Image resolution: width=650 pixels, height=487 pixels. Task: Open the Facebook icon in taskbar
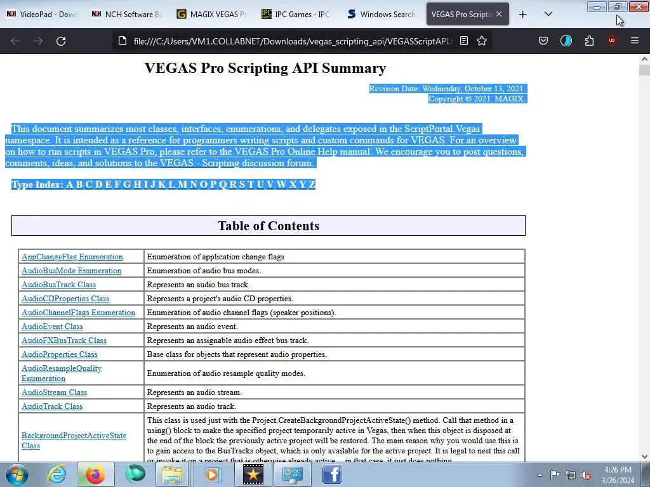tap(331, 474)
